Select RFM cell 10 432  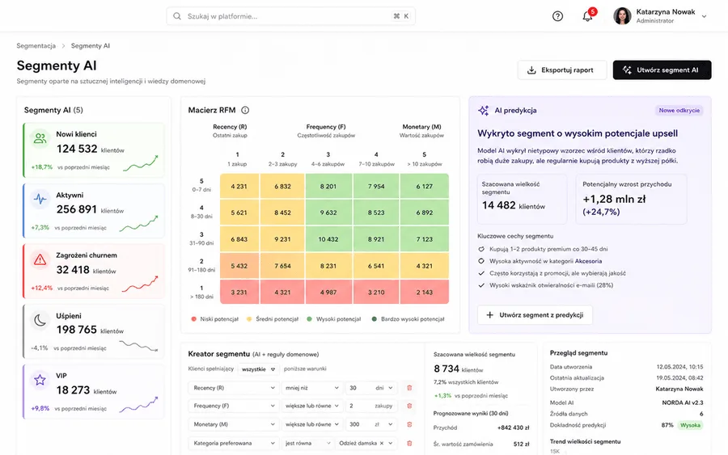(x=328, y=239)
